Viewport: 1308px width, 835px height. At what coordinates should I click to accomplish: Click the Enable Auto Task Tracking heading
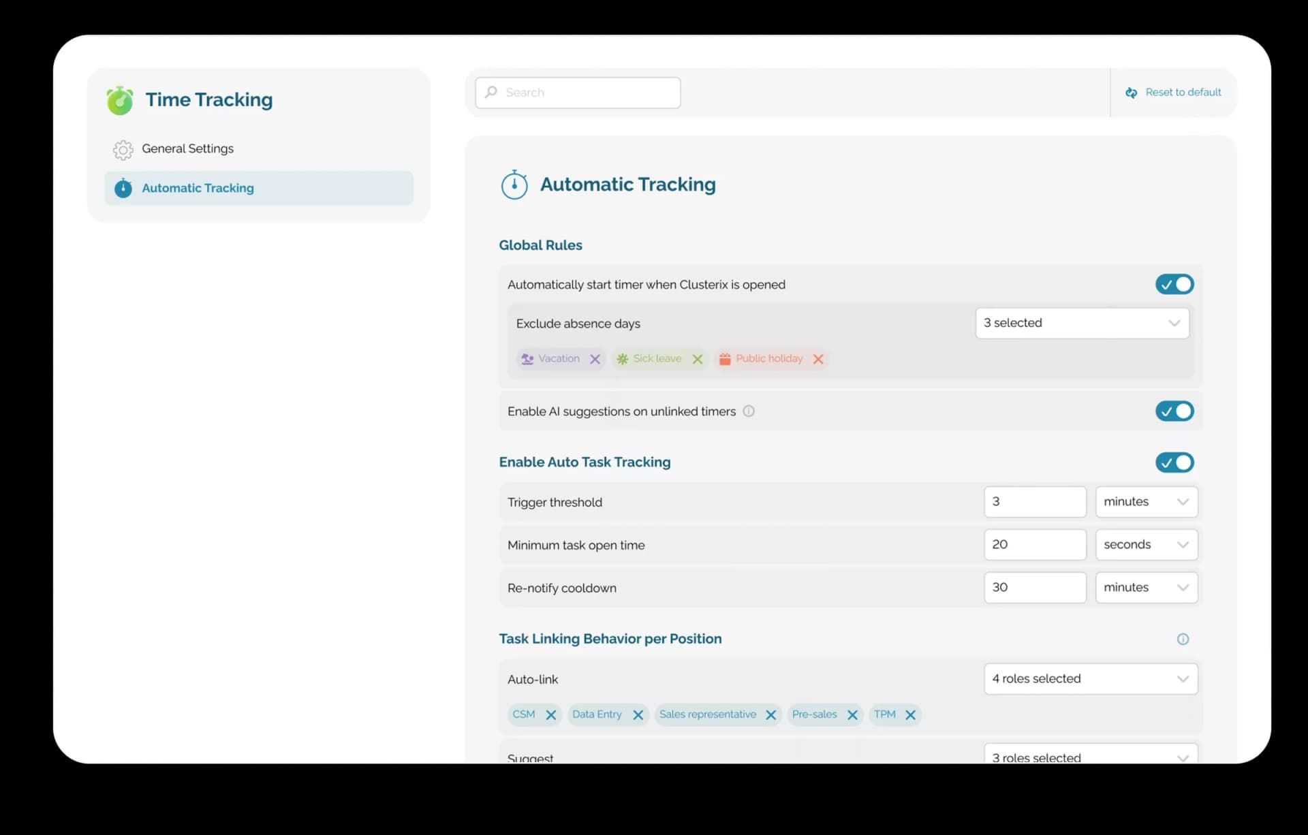[585, 462]
